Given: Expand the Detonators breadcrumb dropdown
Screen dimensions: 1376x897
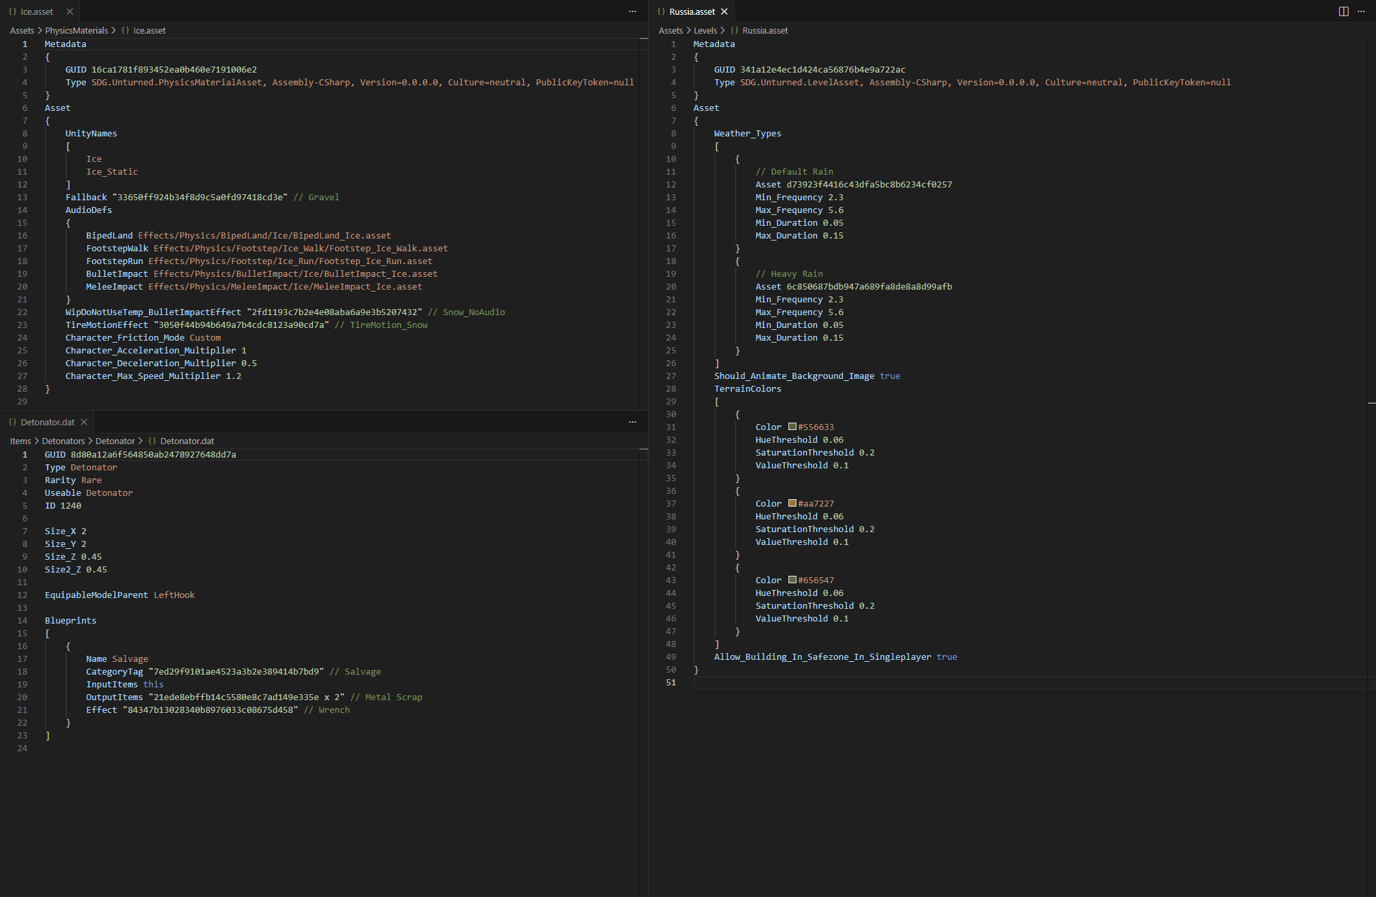Looking at the screenshot, I should coord(63,441).
